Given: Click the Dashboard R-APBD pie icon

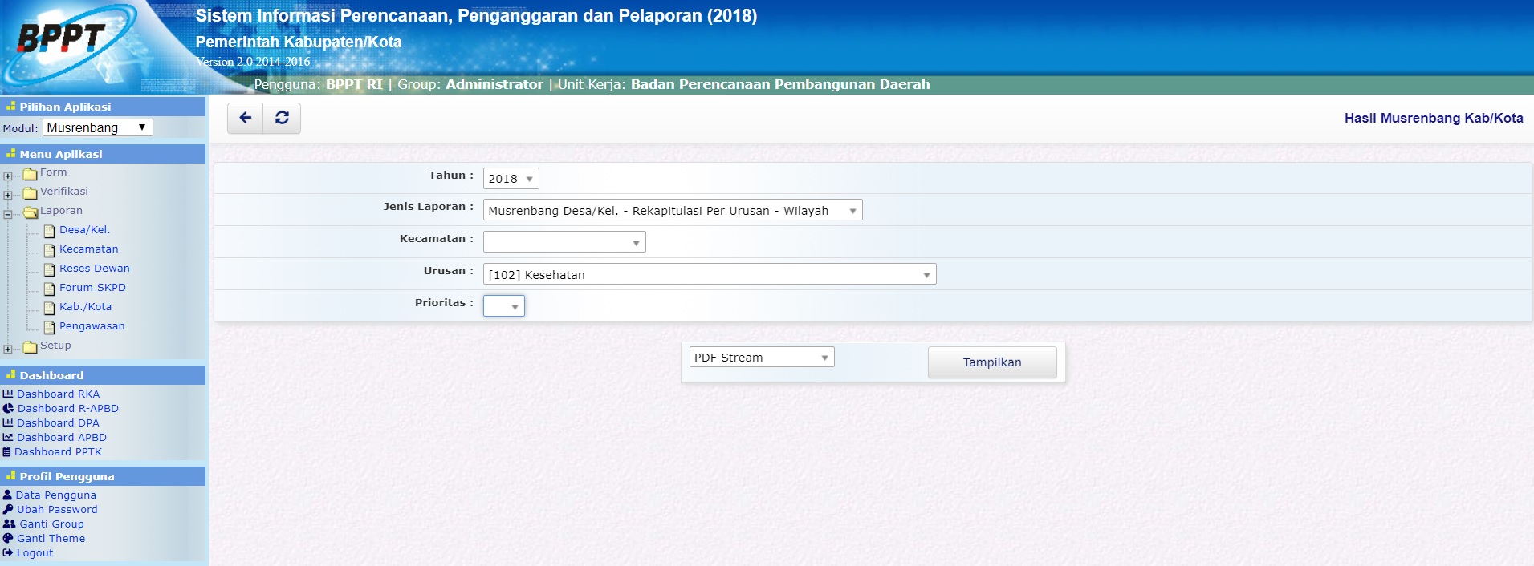Looking at the screenshot, I should click(8, 408).
